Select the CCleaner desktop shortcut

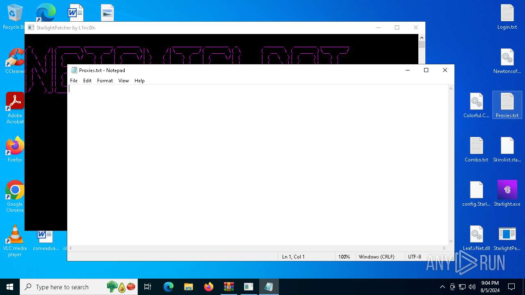15,61
